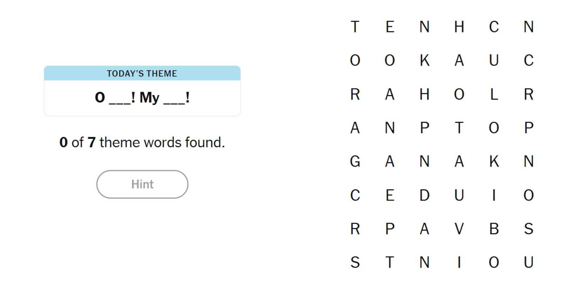Pick the I between U and O
Viewport: 578px width, 289px height.
click(494, 195)
